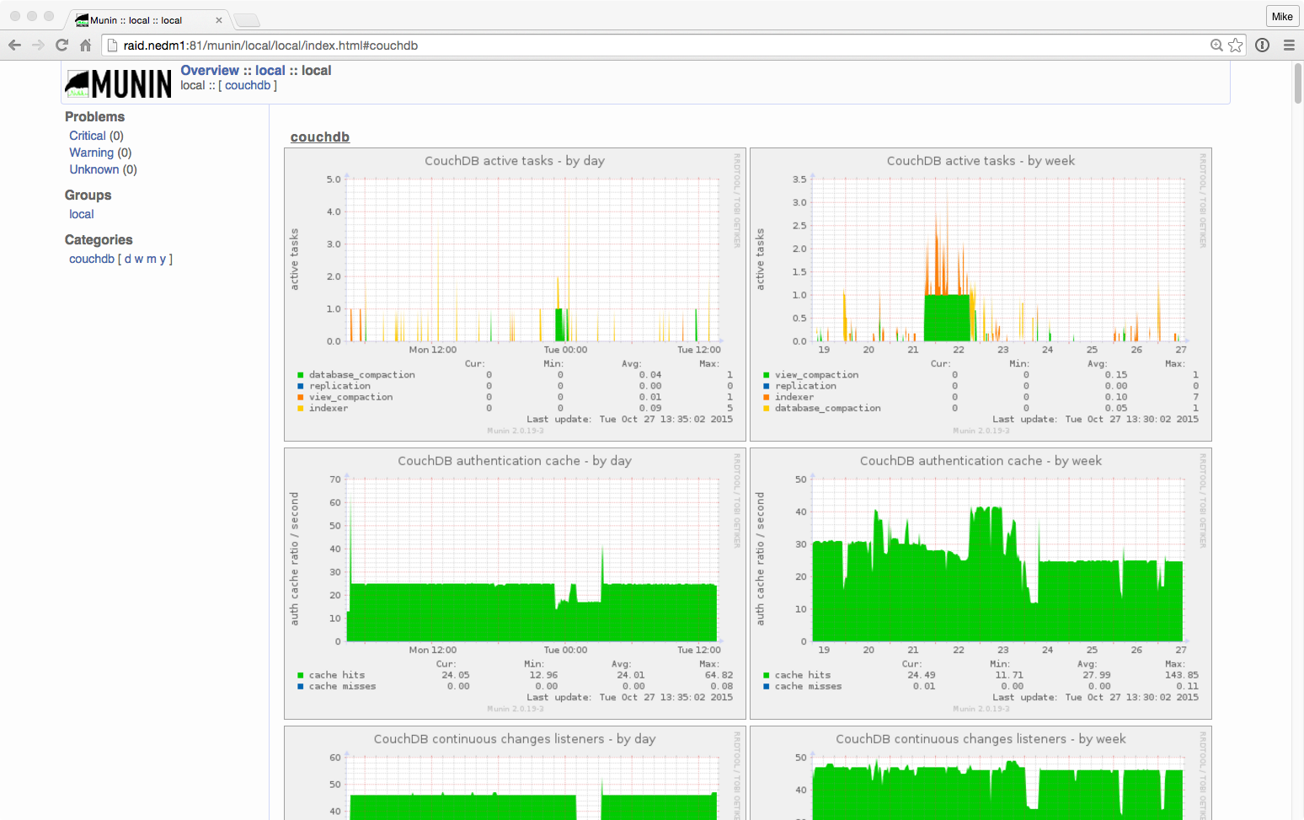Click the couchdb section heading
Image resolution: width=1304 pixels, height=820 pixels.
320,137
